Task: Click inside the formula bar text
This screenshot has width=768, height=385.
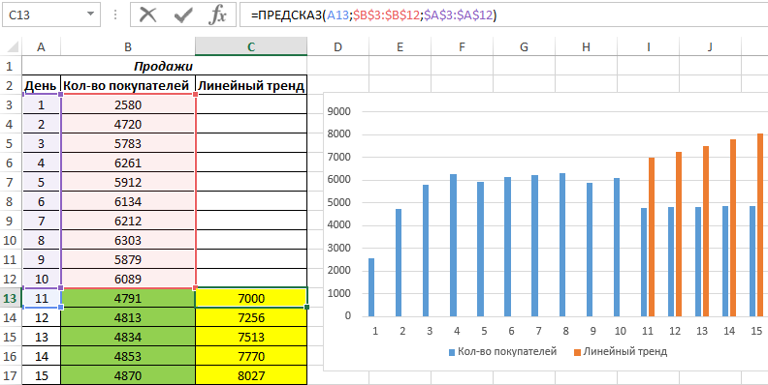Action: pos(373,15)
